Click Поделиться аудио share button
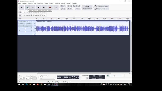Viewport: 162px width, 91px height. (102, 6)
